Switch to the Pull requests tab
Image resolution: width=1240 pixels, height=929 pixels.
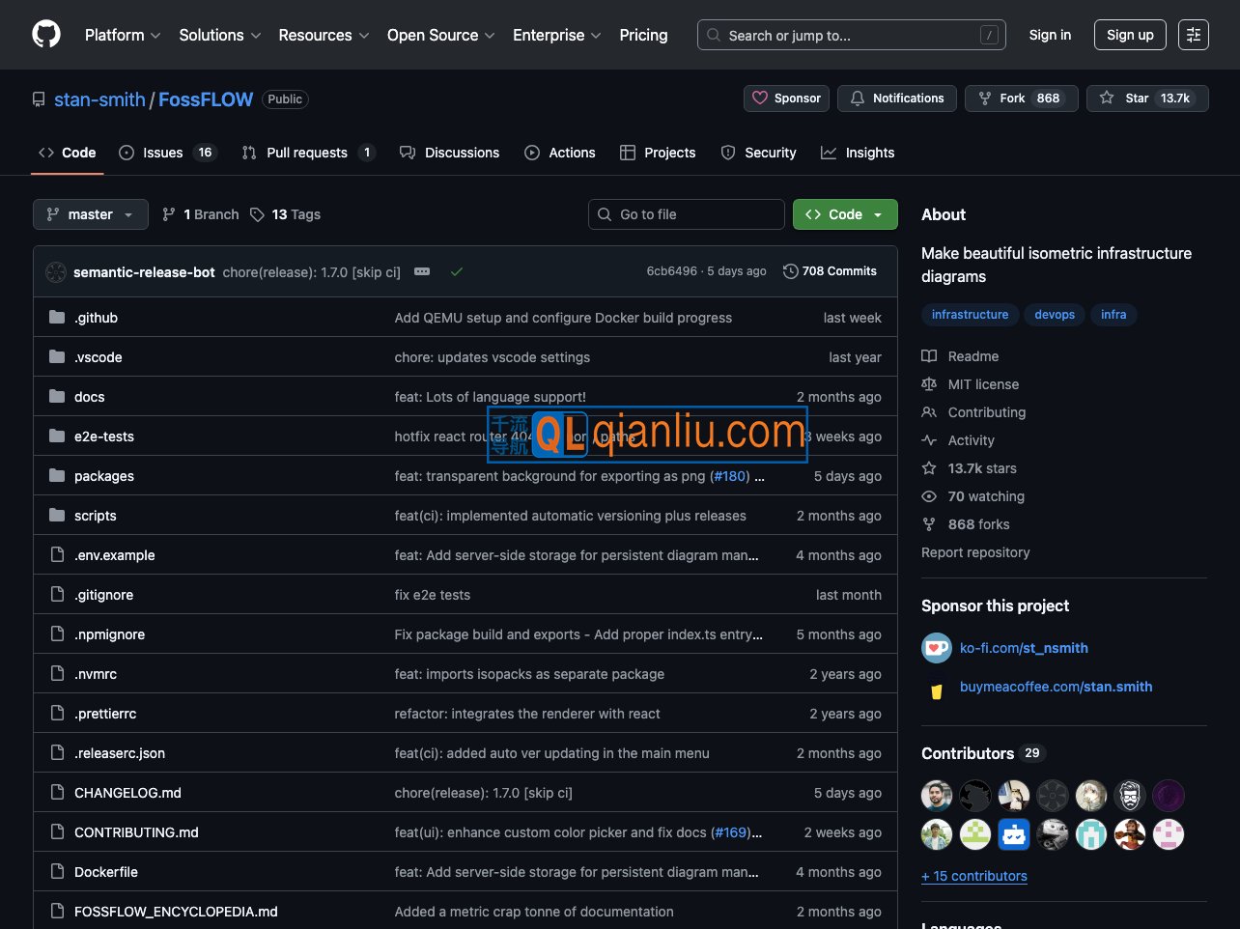tap(307, 153)
